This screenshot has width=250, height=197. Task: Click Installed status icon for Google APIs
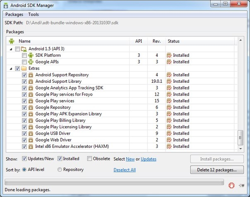(x=169, y=62)
